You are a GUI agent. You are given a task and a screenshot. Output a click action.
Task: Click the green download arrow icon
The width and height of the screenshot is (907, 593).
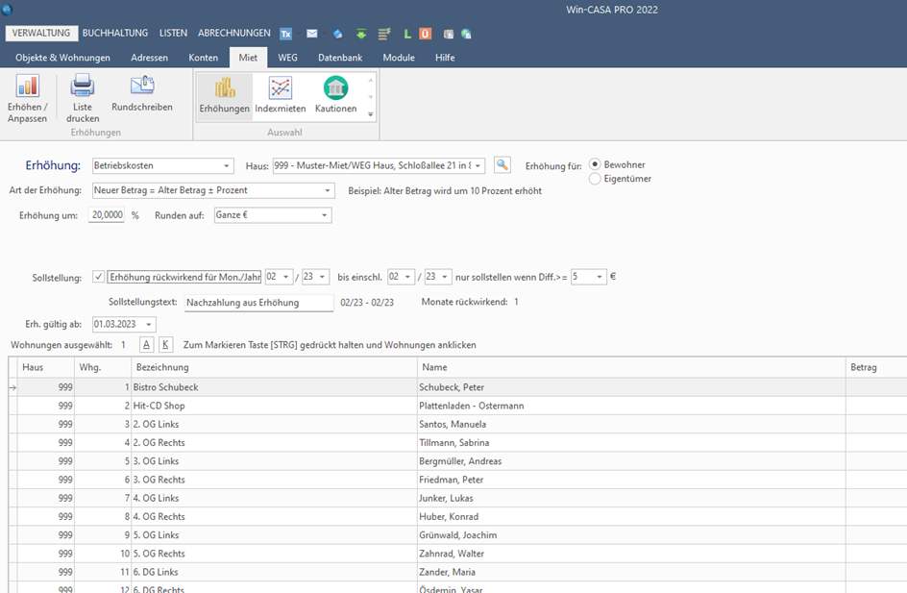click(361, 34)
